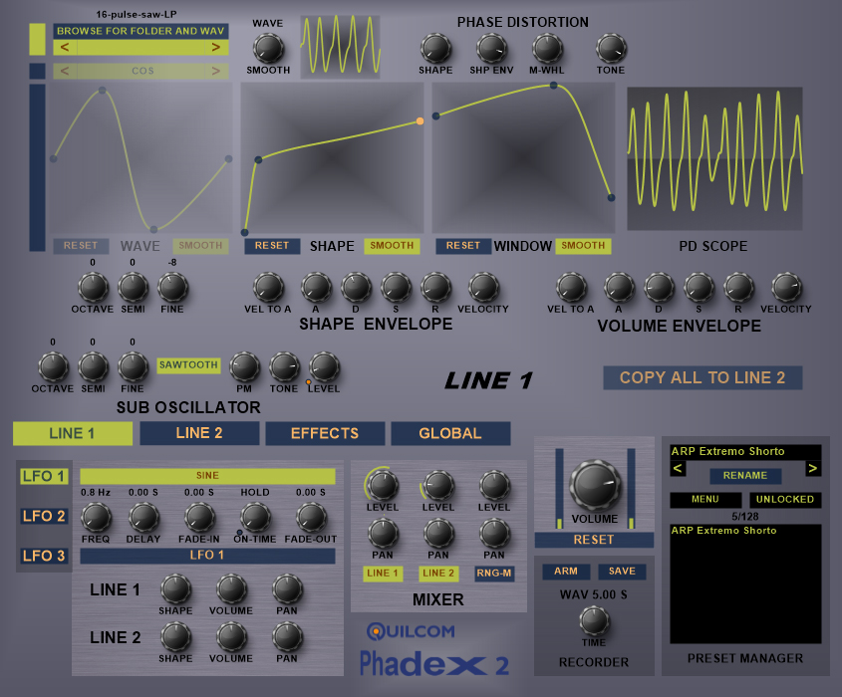842x697 pixels.
Task: Click the main oscillator FINE knob showing -8
Action: pos(173,288)
